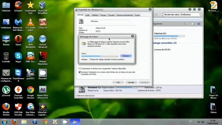
Task: Open Versions précédentes tab
Action: (125, 15)
